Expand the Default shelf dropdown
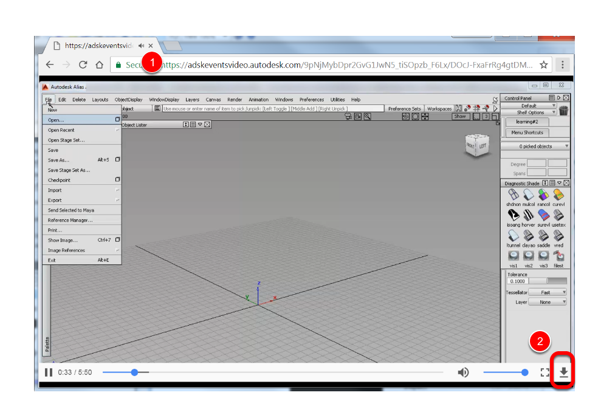This screenshot has width=598, height=415. tap(529, 106)
